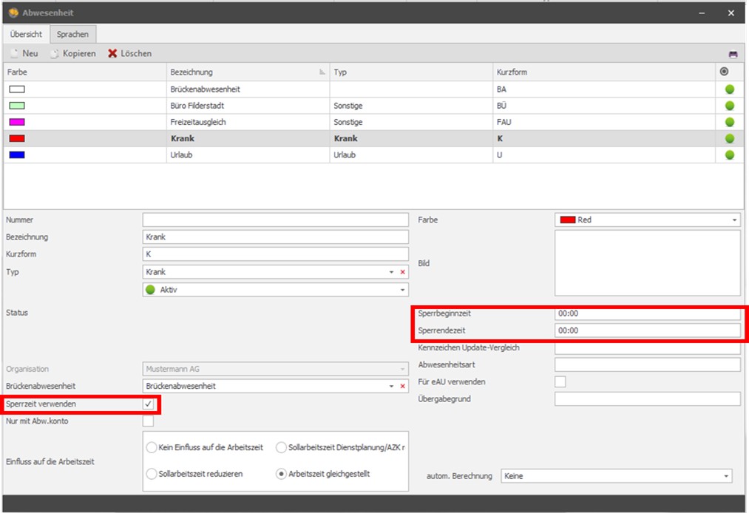The width and height of the screenshot is (749, 513).
Task: Click the Sperrendezeit time field
Action: click(x=647, y=330)
